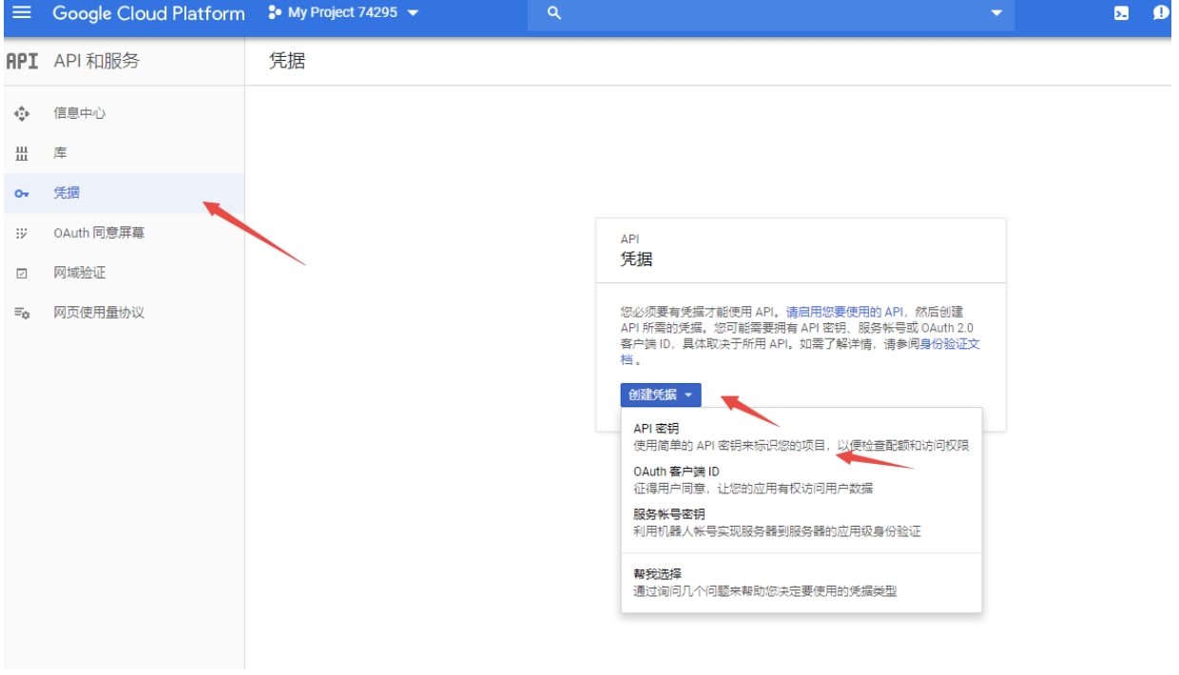Open the search filter dropdown arrow
The image size is (1179, 675).
[996, 14]
